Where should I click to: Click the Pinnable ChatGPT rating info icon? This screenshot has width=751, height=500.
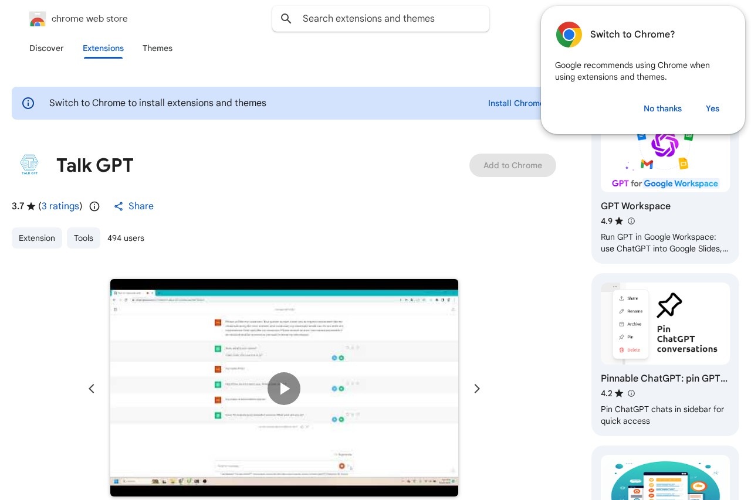pos(631,393)
